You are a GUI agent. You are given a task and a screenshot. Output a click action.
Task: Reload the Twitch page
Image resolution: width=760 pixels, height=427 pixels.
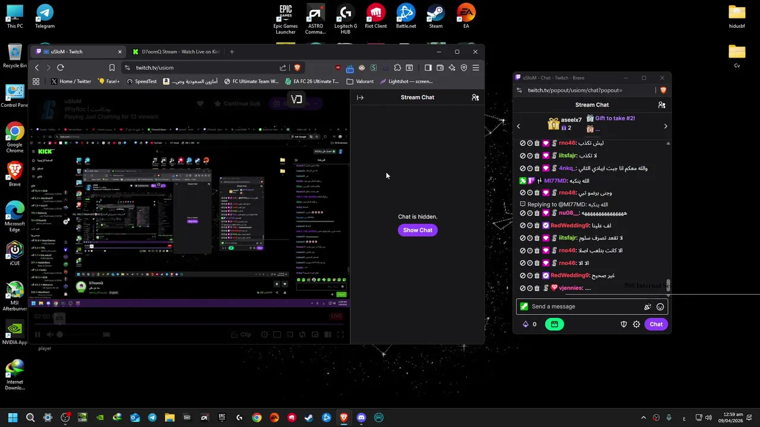[x=60, y=68]
